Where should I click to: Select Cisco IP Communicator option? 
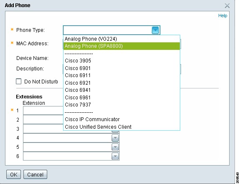[122, 119]
